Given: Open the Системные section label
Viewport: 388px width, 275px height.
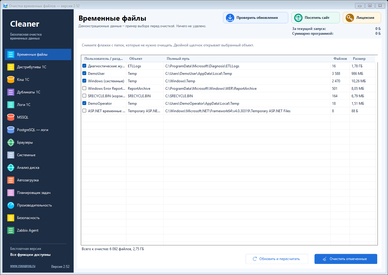Looking at the screenshot, I should [x=26, y=155].
